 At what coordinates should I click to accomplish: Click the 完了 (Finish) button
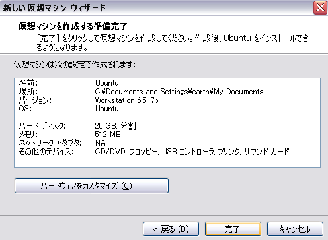point(233,229)
